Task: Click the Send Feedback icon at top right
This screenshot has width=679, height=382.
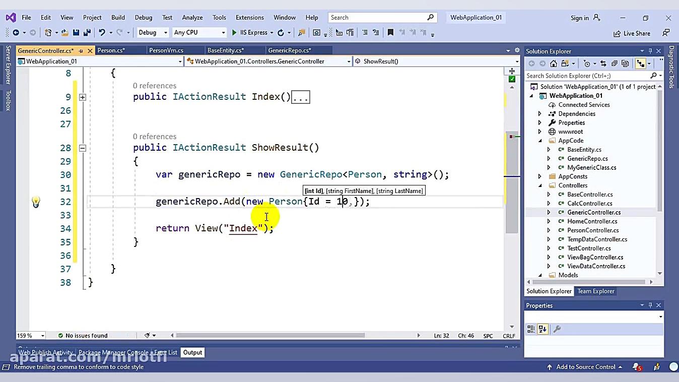Action: click(666, 33)
